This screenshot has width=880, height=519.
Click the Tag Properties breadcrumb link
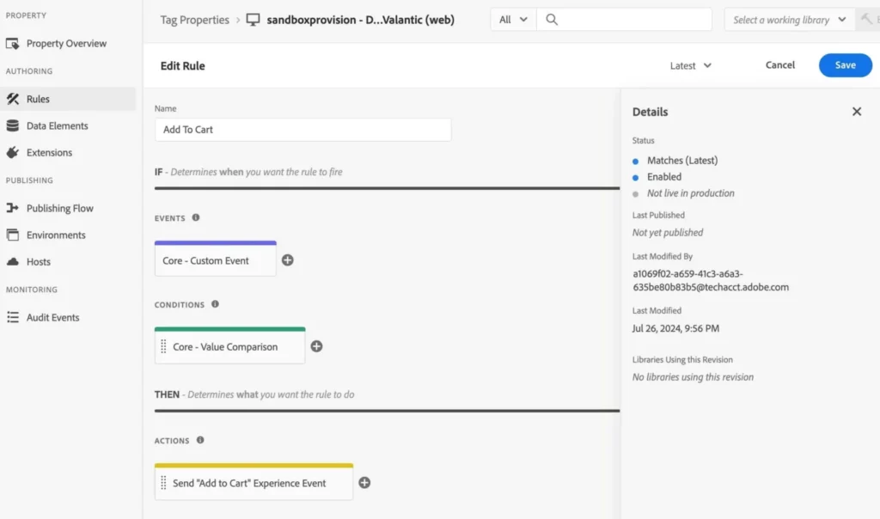coord(194,20)
